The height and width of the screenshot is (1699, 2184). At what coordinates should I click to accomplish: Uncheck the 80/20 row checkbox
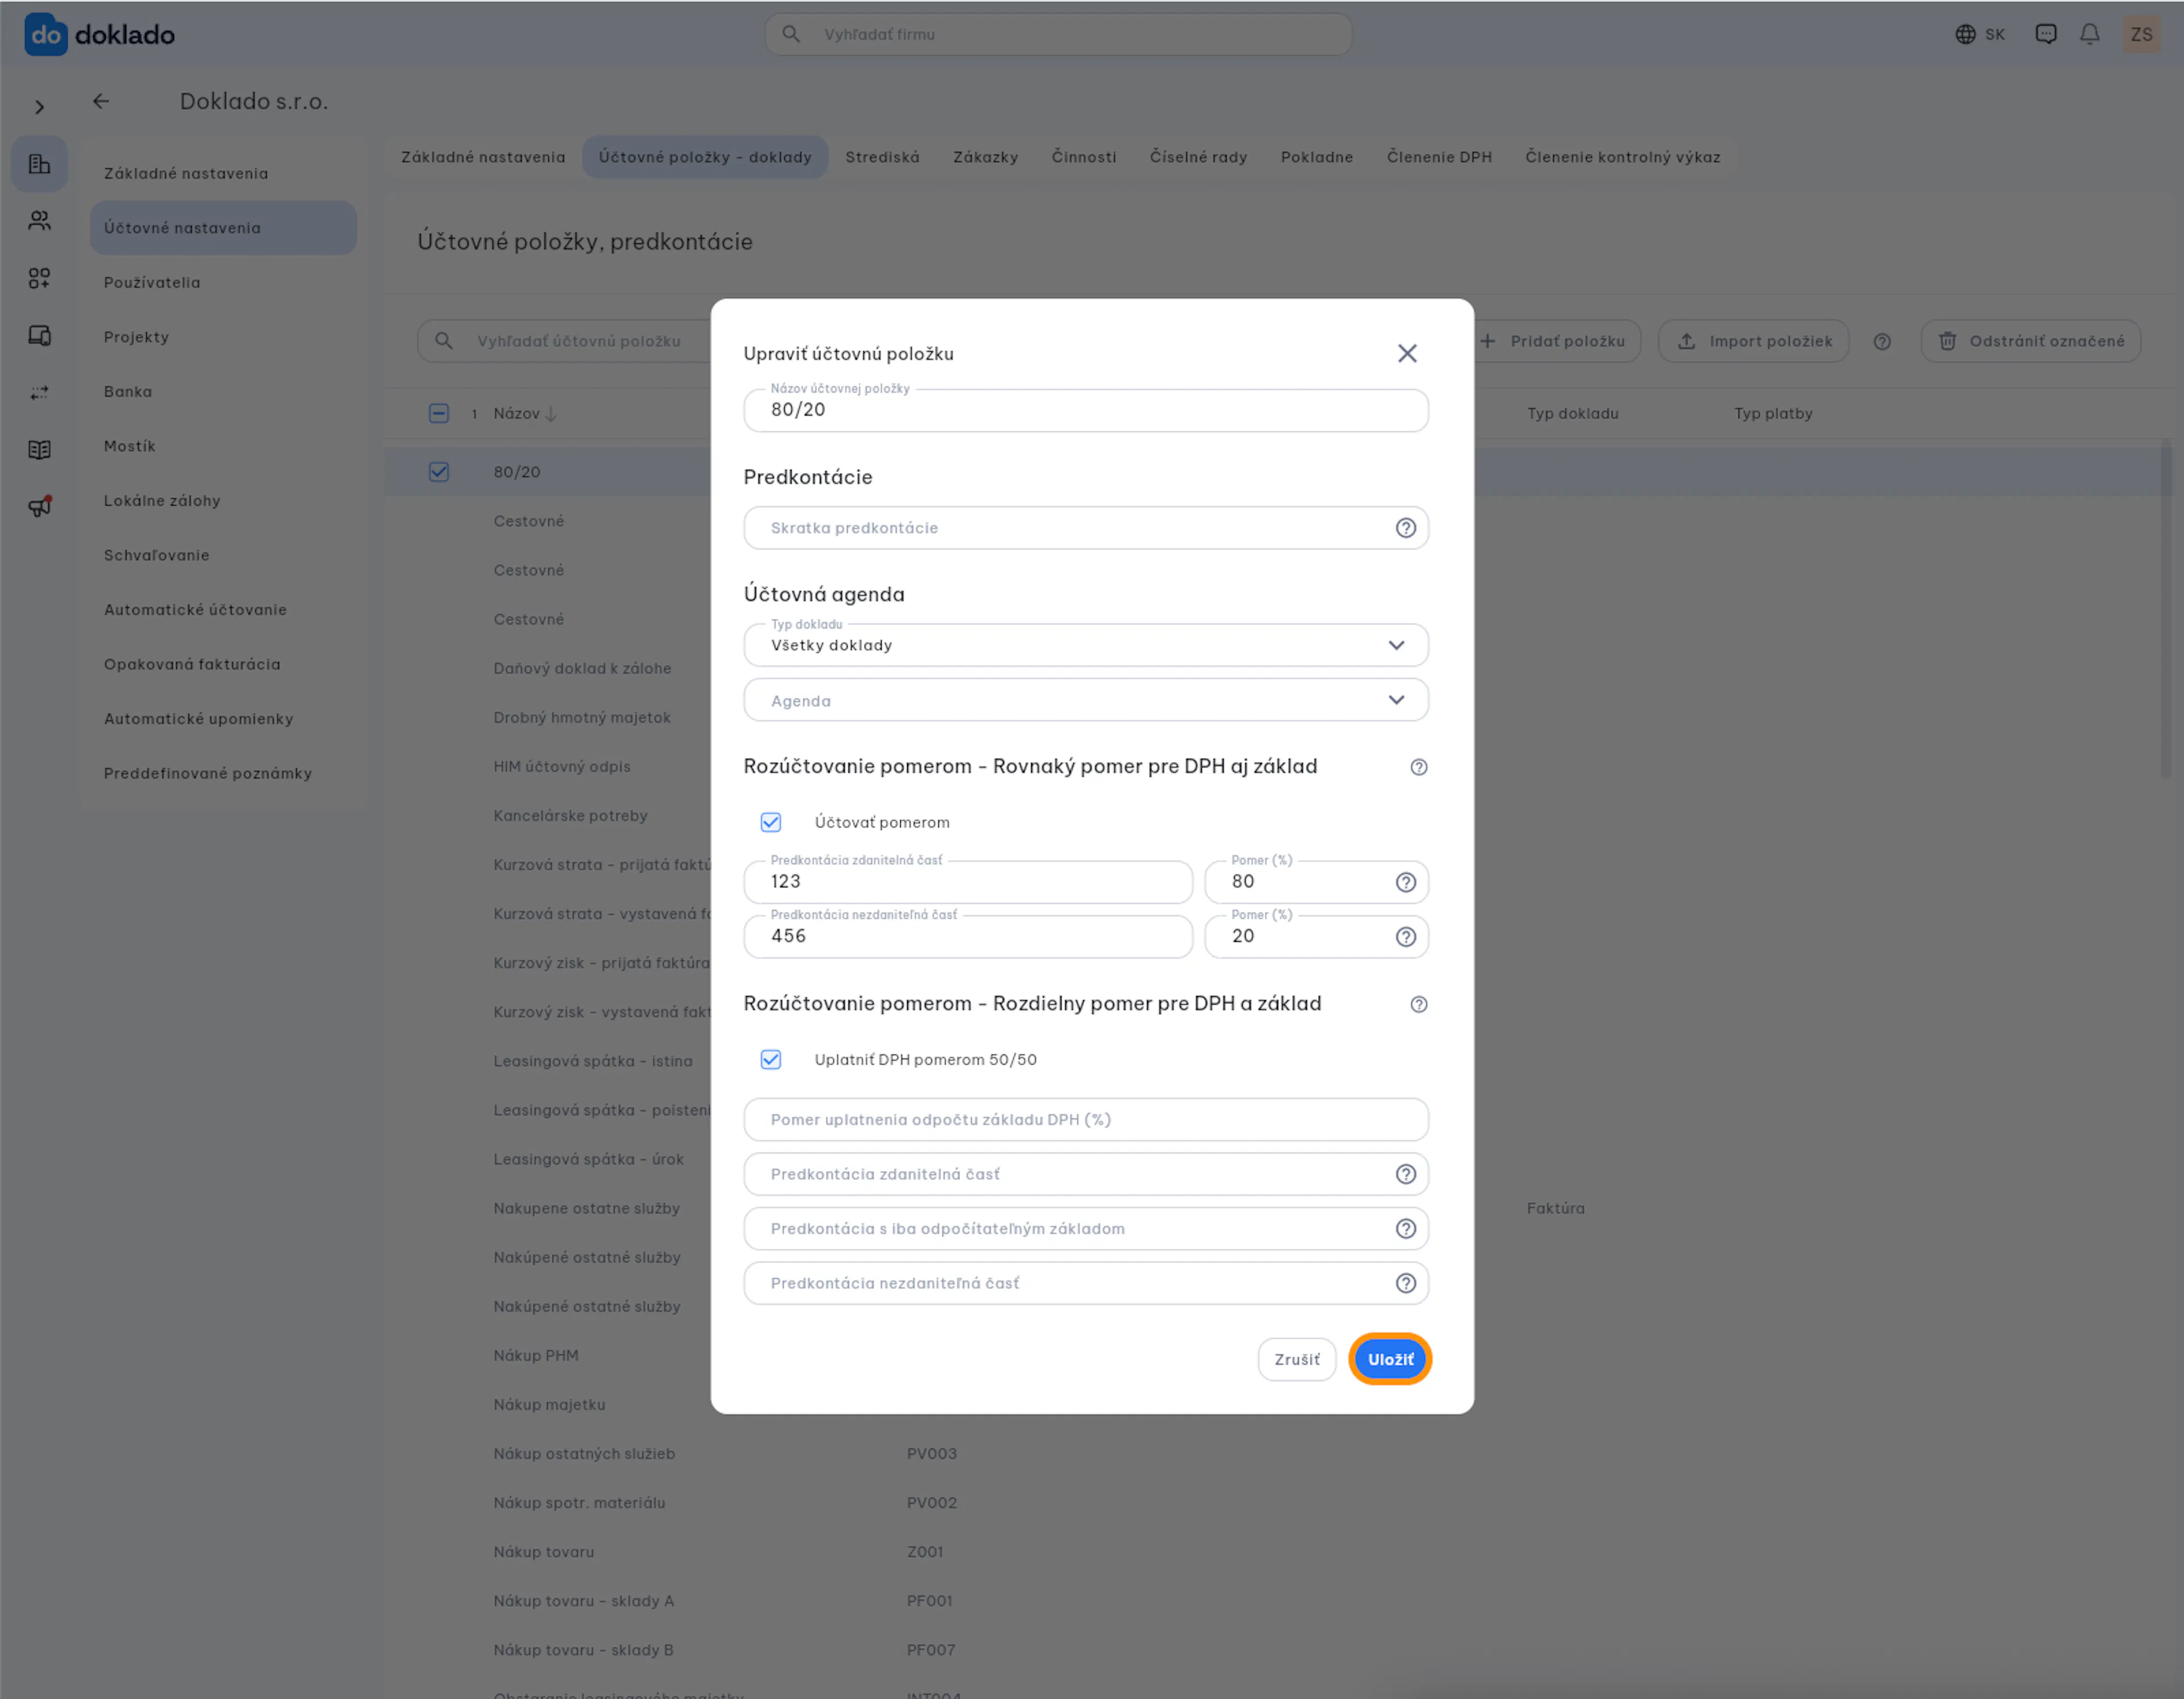pyautogui.click(x=439, y=472)
